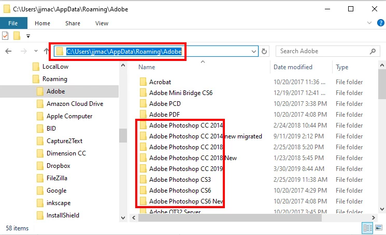386x235 pixels.
Task: Click the Acrobat folder icon
Action: point(143,82)
